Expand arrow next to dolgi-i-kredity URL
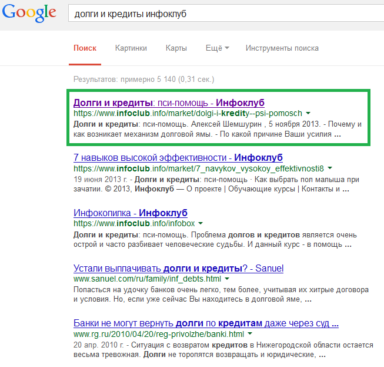This screenshot has width=384, height=367. pos(308,113)
